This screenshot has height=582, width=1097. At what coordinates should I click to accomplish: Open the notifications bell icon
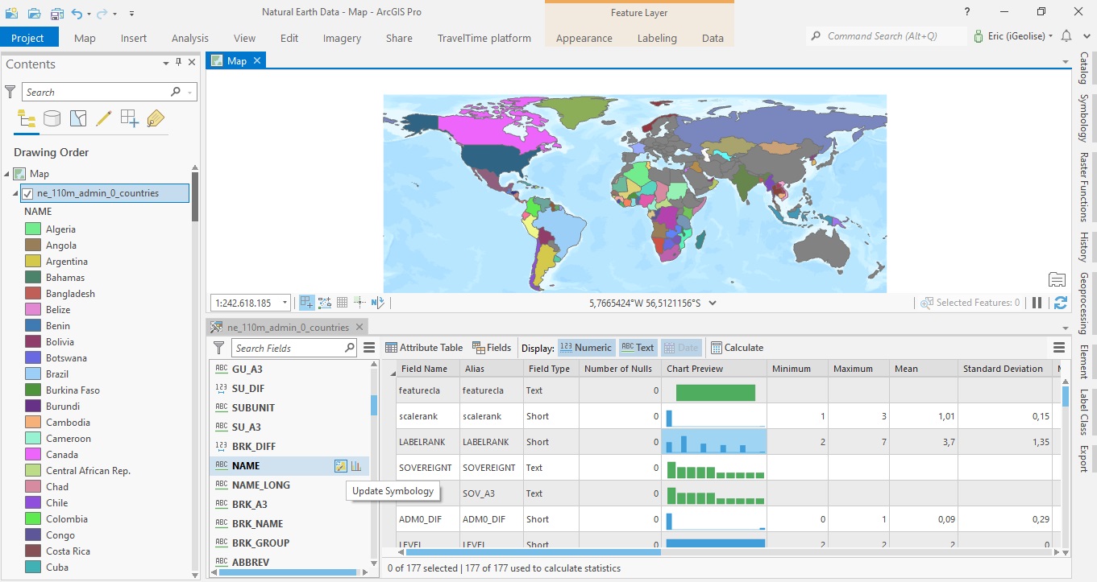pos(1066,36)
